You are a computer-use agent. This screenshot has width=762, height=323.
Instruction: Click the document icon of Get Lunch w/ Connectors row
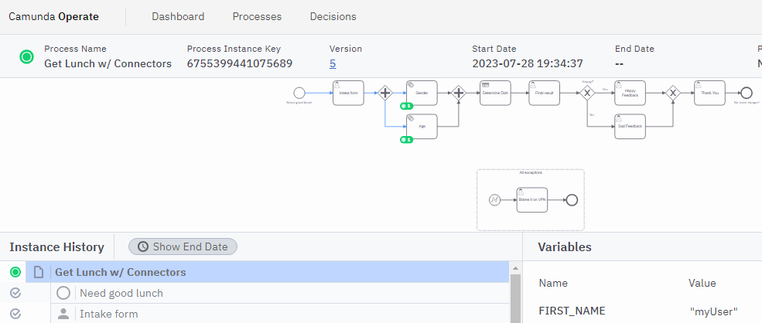coord(39,273)
